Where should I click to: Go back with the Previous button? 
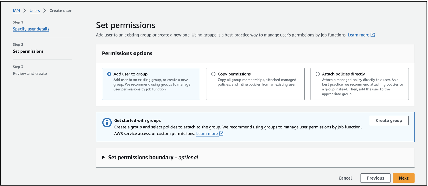point(375,178)
